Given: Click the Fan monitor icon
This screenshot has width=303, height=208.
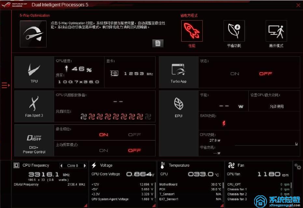Looking at the screenshot, I should (231, 165).
